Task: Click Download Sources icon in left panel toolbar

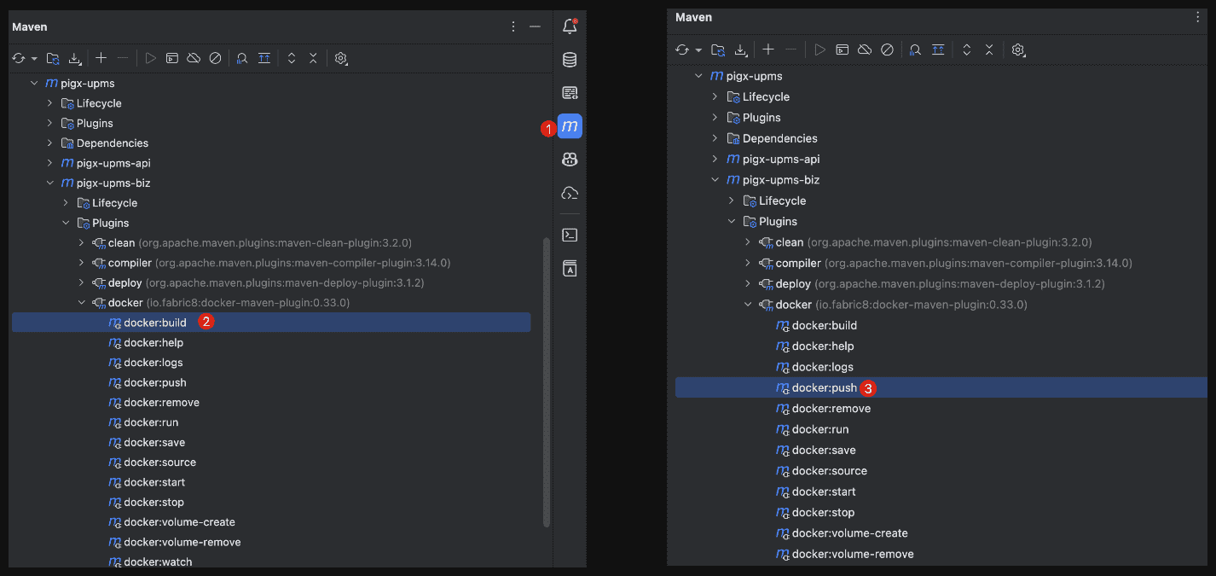Action: pos(75,58)
